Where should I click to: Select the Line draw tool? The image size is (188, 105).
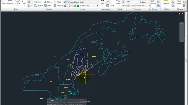pos(4,2)
